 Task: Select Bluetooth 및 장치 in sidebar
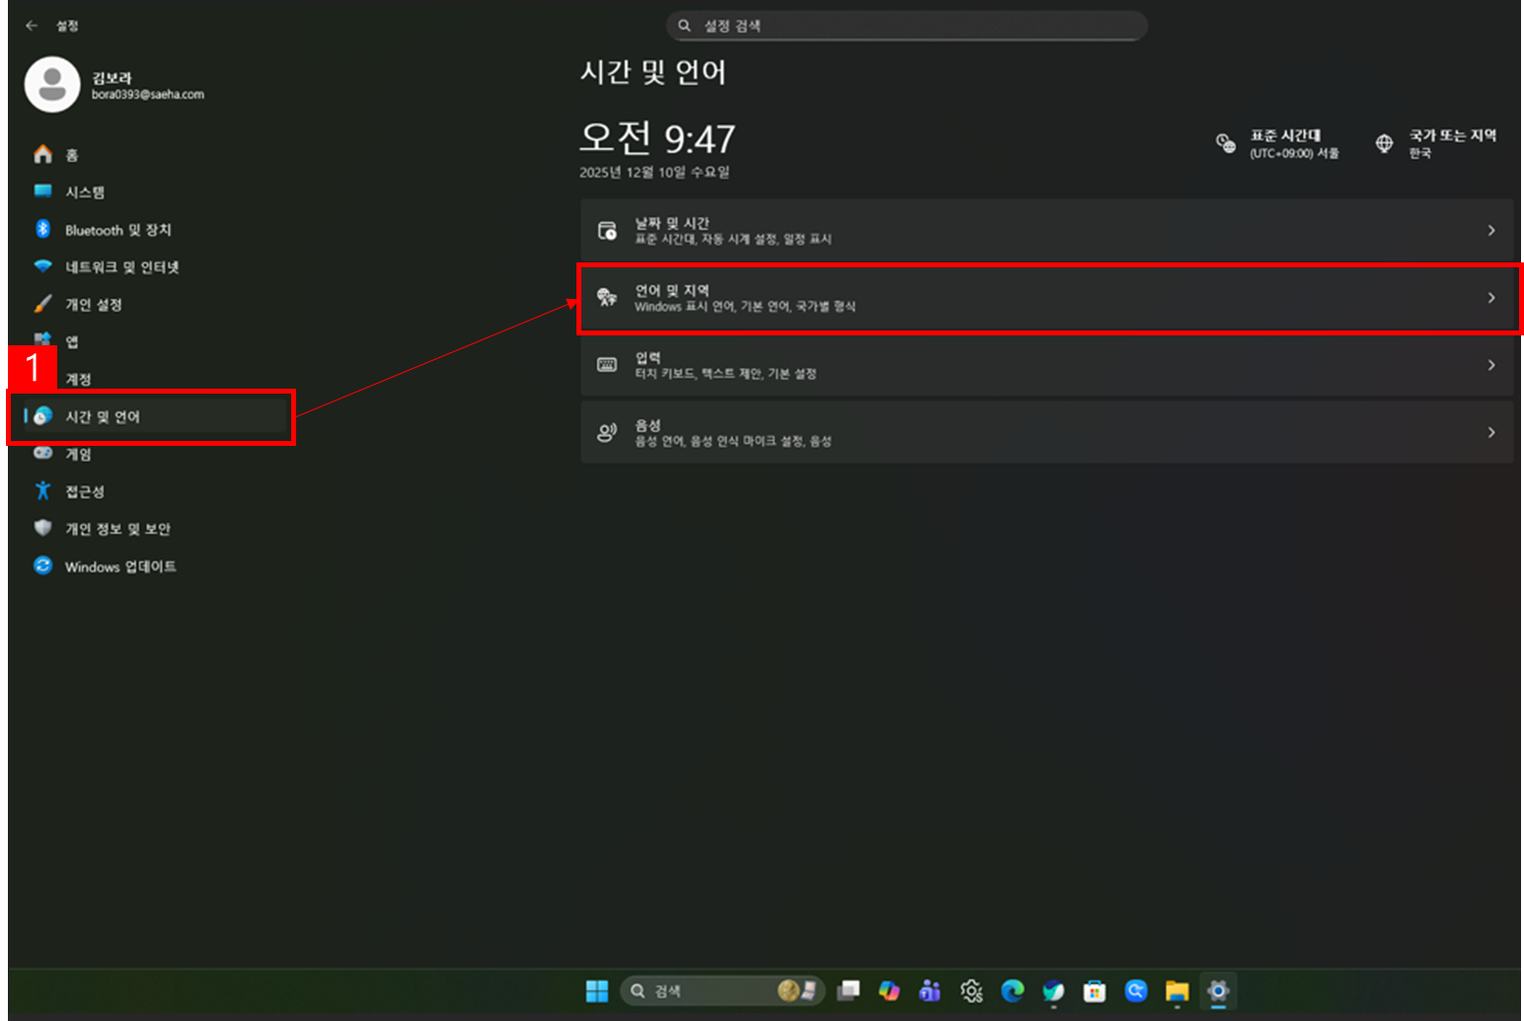pos(117,230)
